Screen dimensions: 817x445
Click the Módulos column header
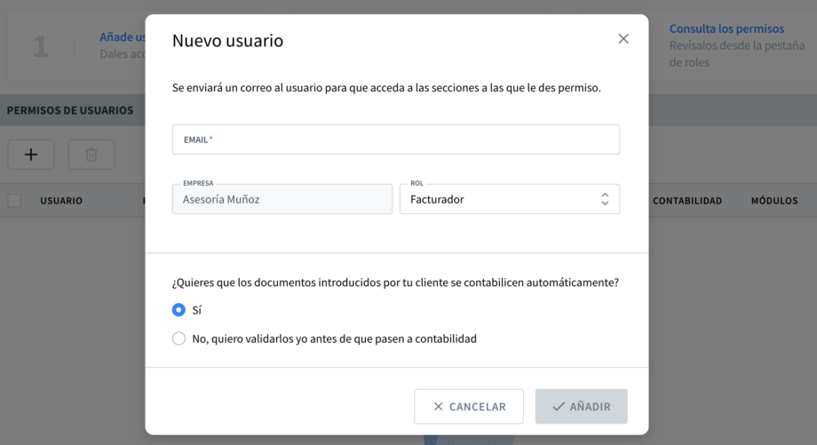773,201
